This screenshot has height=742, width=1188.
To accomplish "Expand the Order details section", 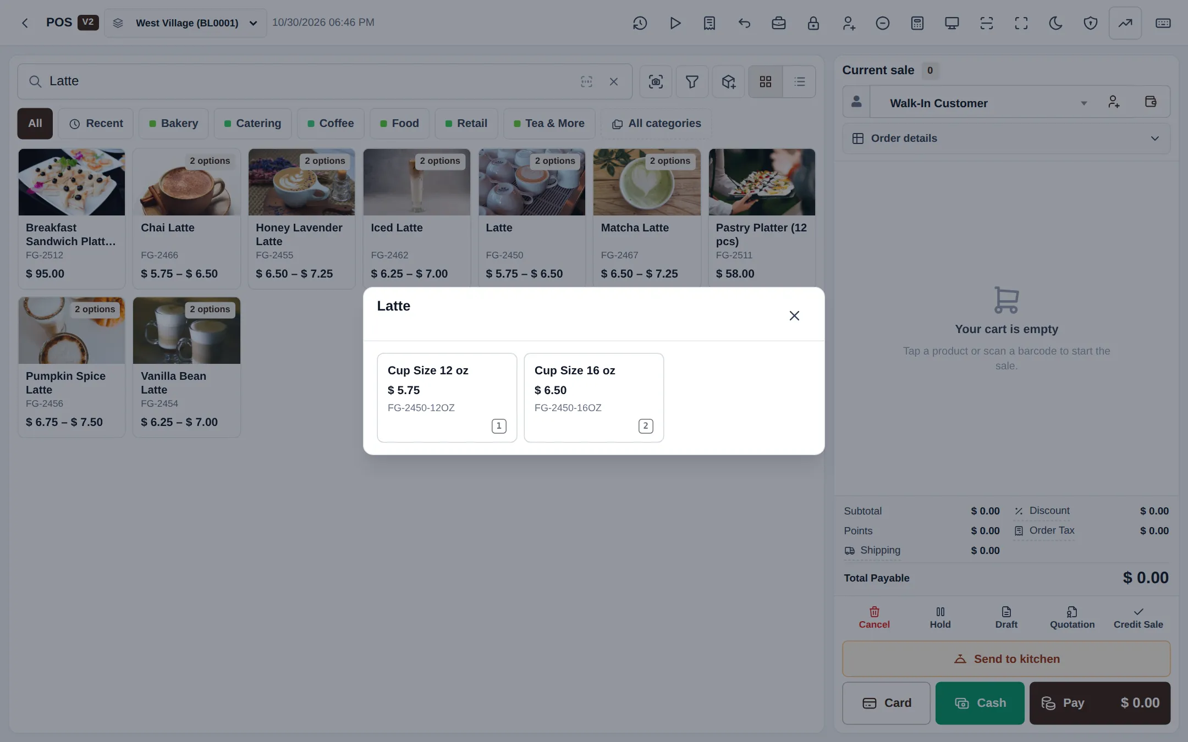I will (1006, 139).
